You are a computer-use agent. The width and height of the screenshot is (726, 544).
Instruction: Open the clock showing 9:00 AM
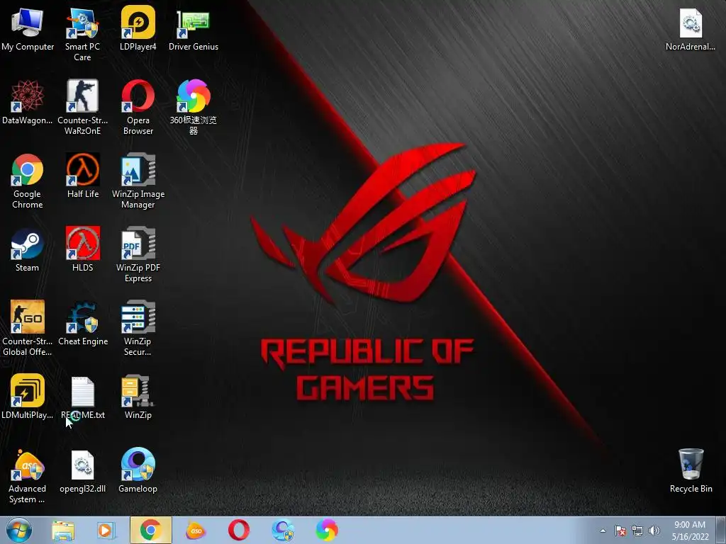click(x=690, y=531)
